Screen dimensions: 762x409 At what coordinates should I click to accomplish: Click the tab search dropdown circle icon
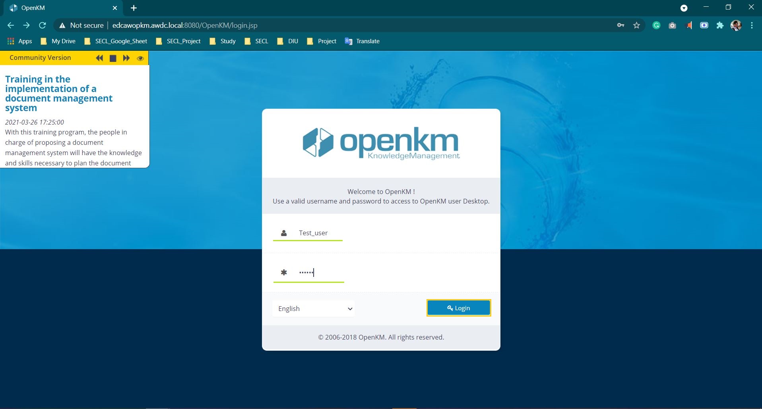(684, 8)
